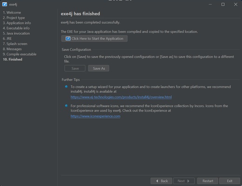The width and height of the screenshot is (242, 186).
Task: Go to step 8. Messages
Action: (x=12, y=49)
